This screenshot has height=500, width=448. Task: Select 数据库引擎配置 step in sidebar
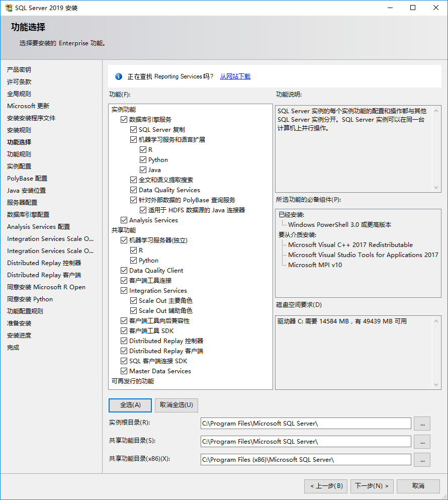click(28, 215)
